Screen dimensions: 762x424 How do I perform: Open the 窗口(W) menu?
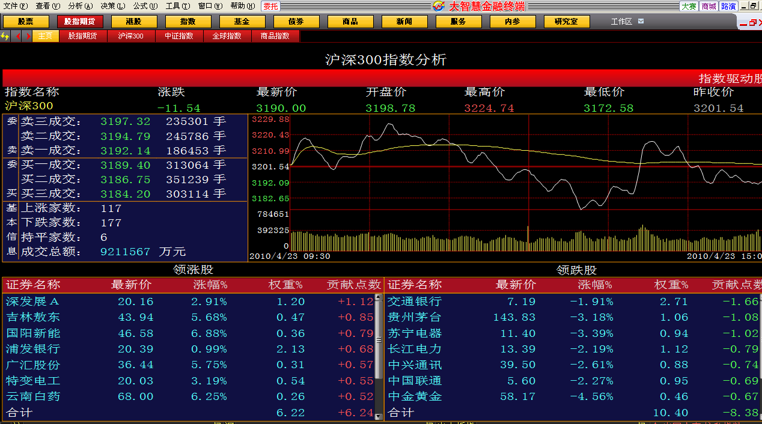(x=210, y=6)
